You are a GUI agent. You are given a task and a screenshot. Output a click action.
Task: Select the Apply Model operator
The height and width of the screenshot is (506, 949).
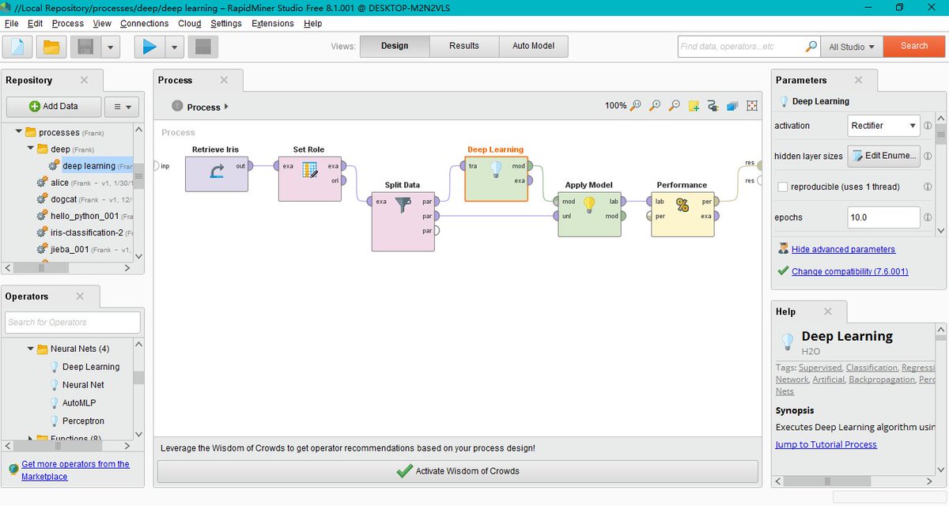click(x=588, y=213)
